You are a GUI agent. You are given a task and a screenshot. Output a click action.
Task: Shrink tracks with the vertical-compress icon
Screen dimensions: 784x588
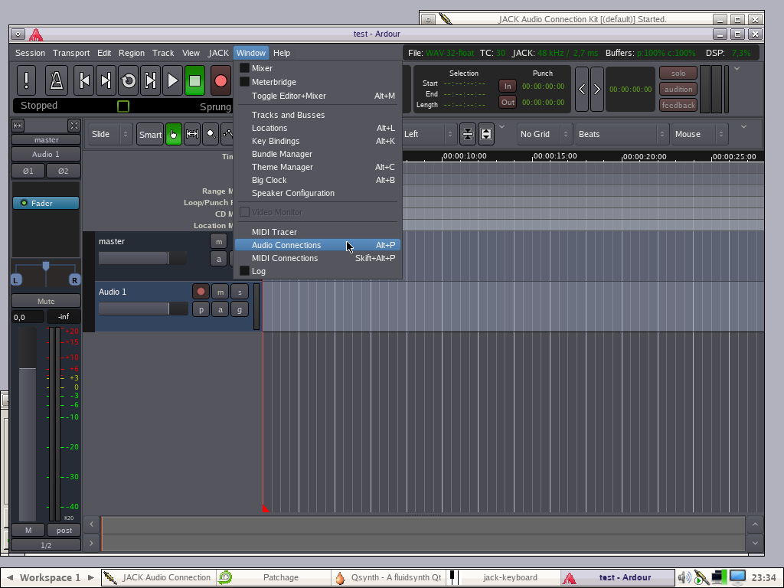468,134
